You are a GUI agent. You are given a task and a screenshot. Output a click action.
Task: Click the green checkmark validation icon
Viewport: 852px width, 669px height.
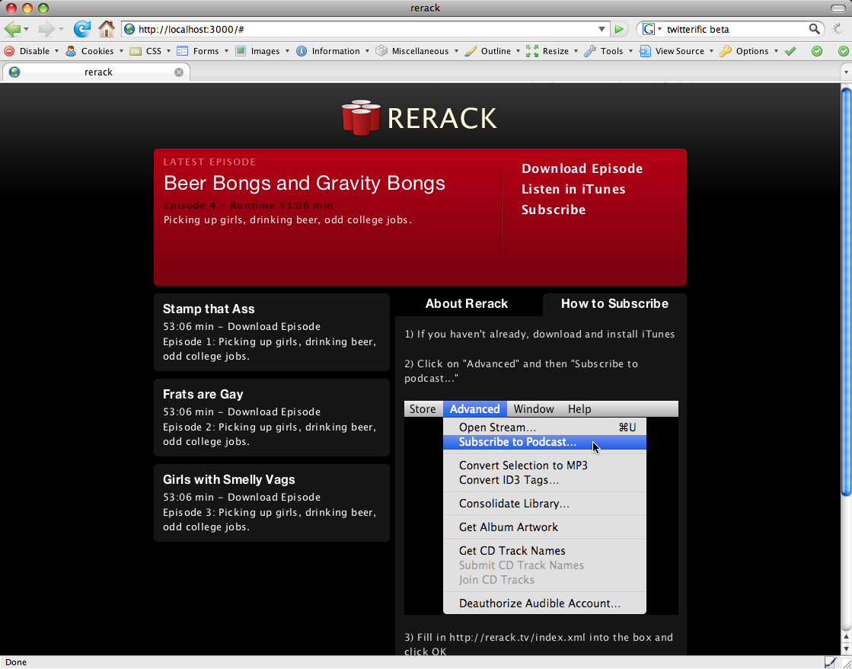tap(790, 51)
